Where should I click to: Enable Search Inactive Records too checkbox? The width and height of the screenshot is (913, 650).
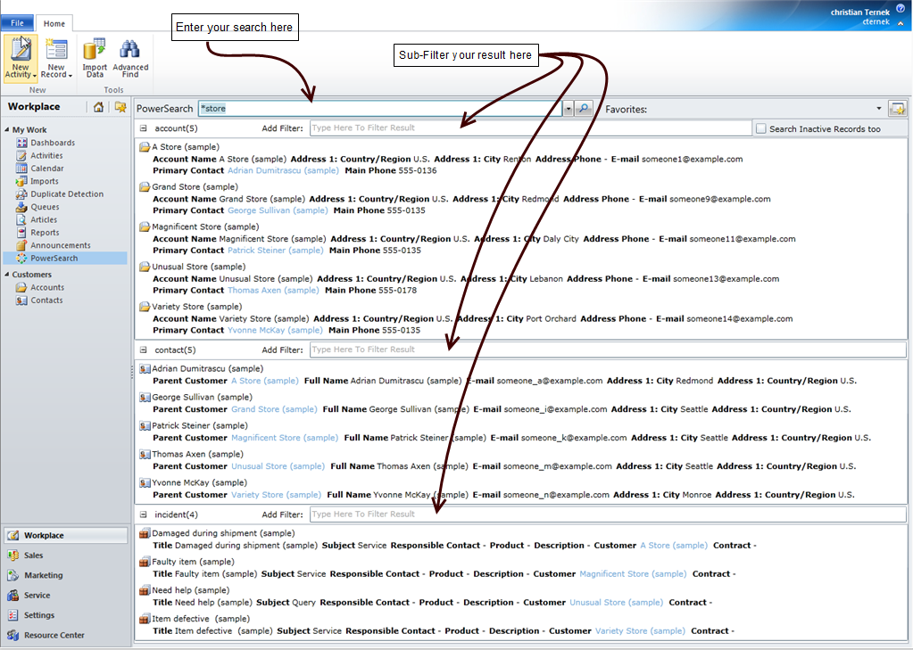[x=760, y=128]
